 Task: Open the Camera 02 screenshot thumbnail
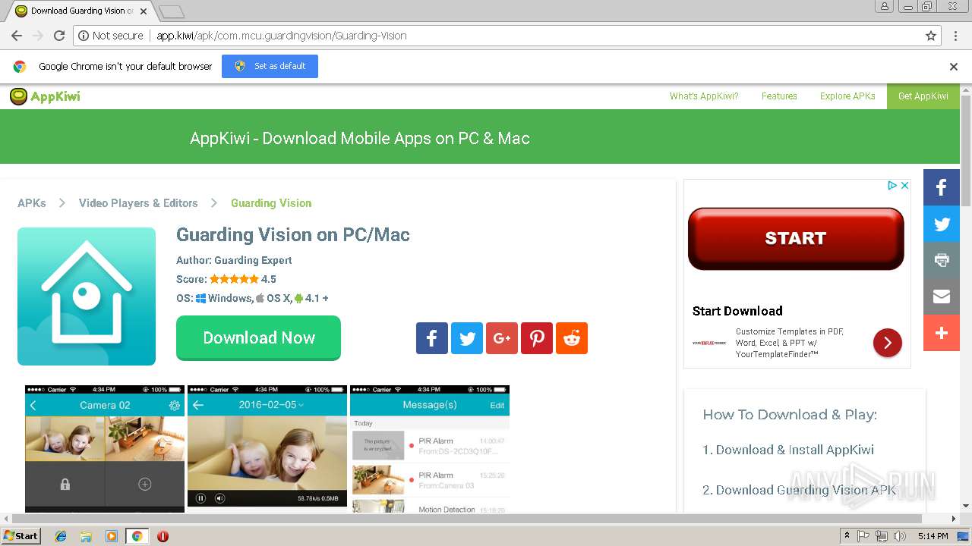[x=105, y=449]
